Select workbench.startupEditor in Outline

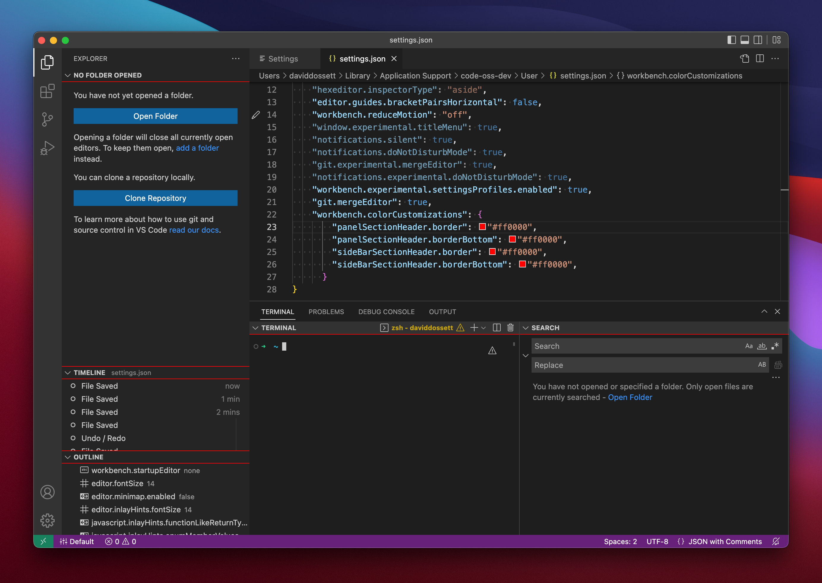click(x=136, y=470)
